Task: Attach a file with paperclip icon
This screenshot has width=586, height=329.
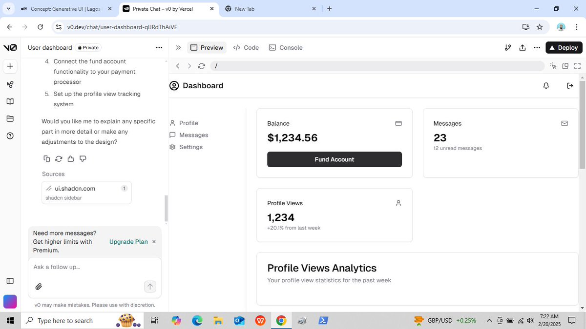Action: (x=39, y=286)
